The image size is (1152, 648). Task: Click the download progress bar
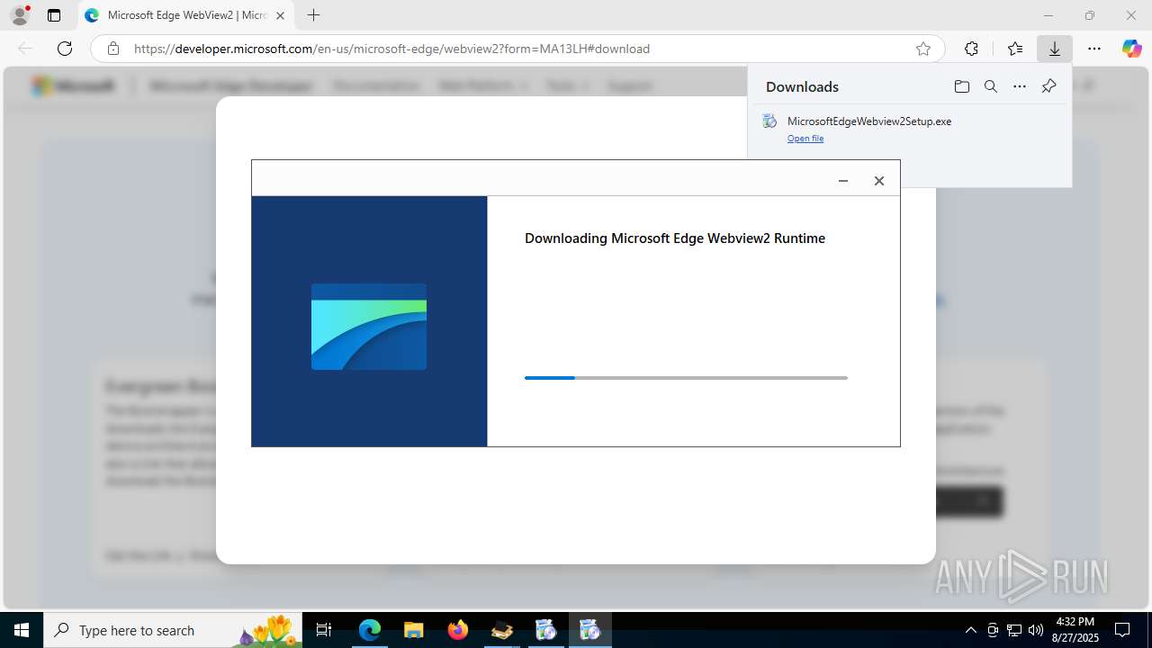[686, 378]
